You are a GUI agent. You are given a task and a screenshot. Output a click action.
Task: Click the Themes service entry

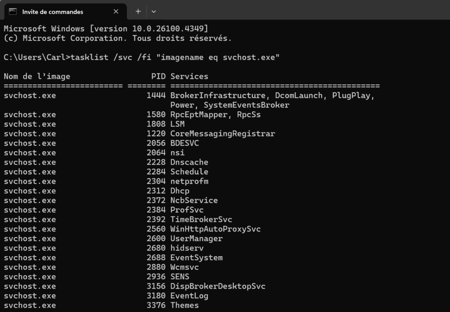(x=185, y=305)
